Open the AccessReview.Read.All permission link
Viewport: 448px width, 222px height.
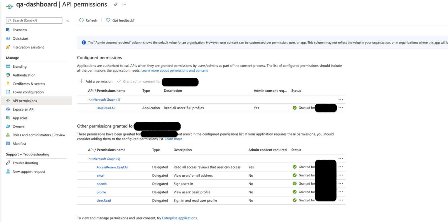click(x=112, y=167)
